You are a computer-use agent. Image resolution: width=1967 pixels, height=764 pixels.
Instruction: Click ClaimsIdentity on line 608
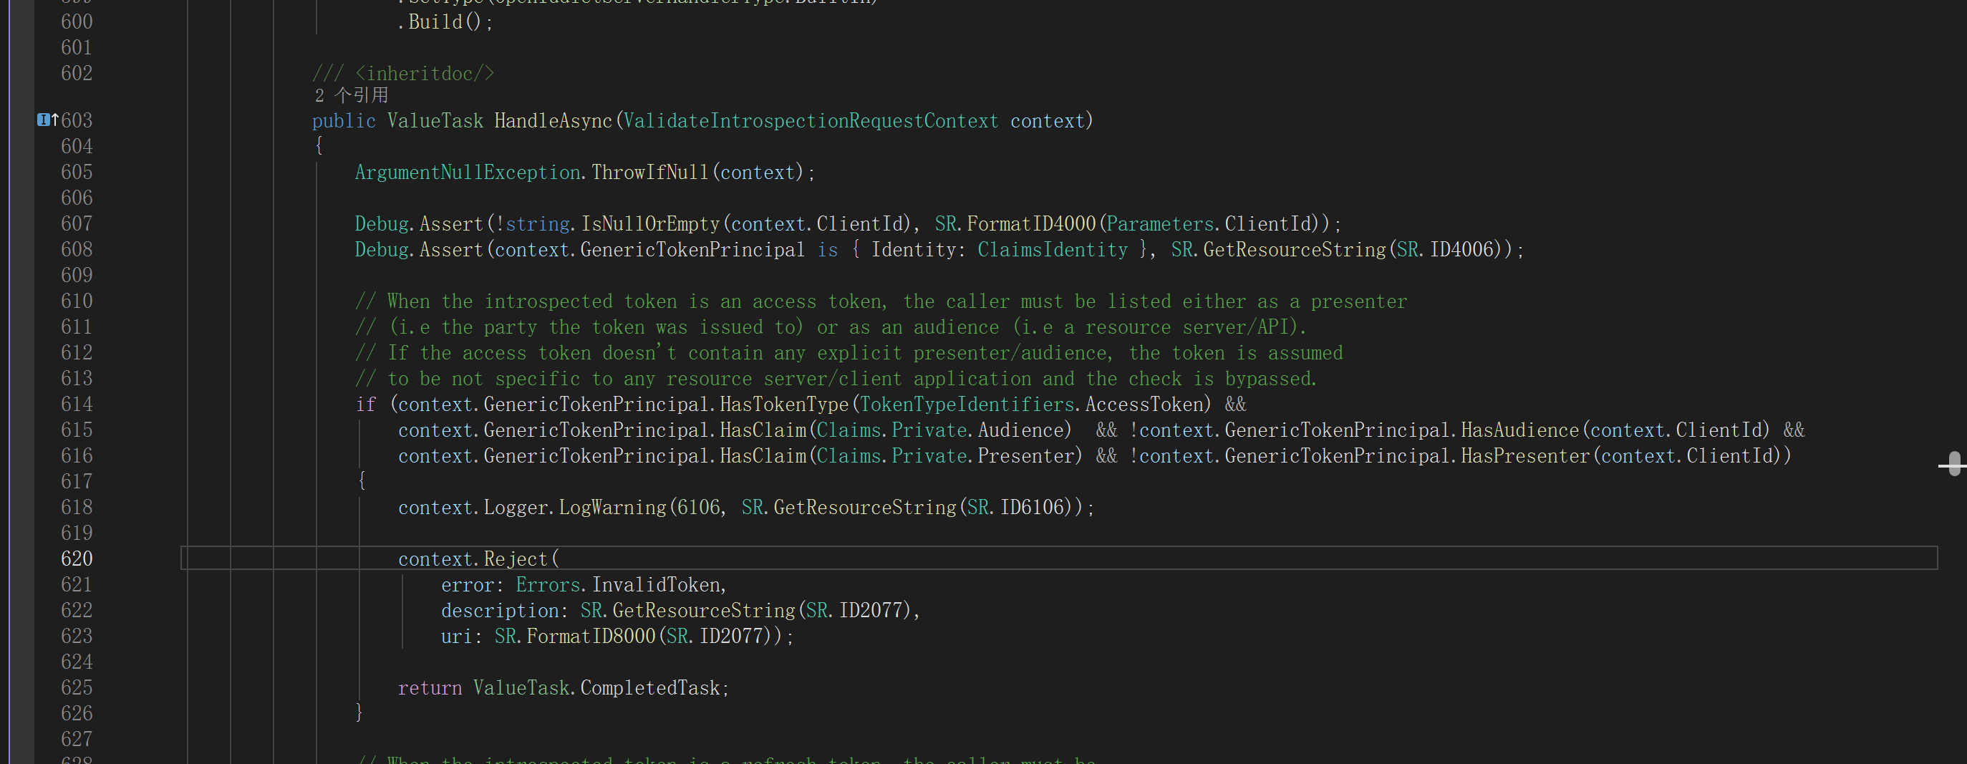tap(1052, 250)
